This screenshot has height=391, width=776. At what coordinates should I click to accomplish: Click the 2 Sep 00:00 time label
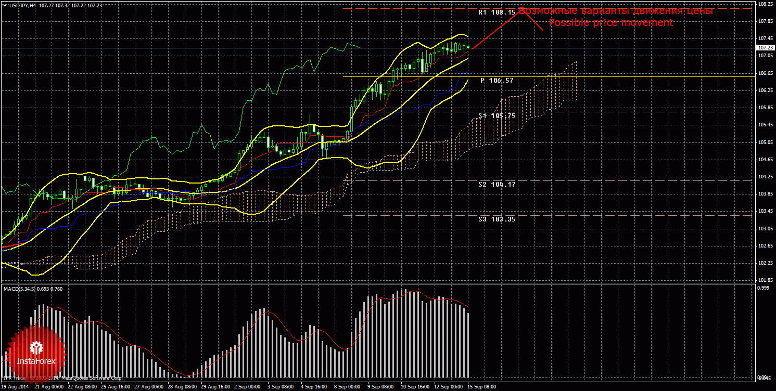click(247, 387)
